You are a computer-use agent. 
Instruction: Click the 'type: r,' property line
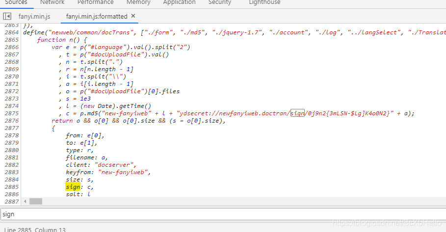tap(79, 150)
